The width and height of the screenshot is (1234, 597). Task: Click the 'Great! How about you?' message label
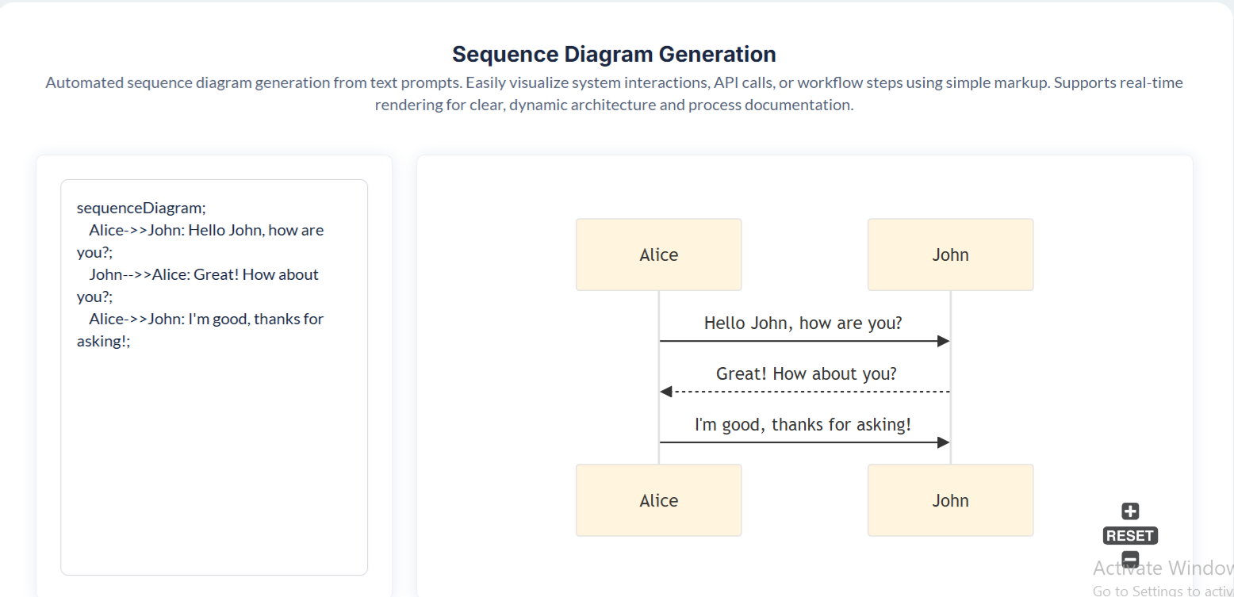coord(806,373)
